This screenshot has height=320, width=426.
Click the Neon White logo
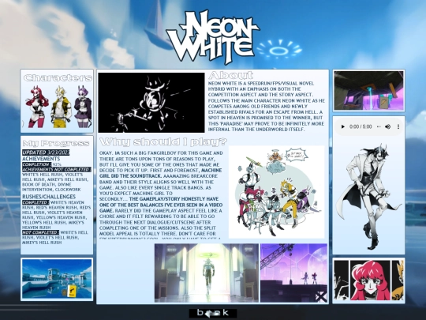(213, 36)
